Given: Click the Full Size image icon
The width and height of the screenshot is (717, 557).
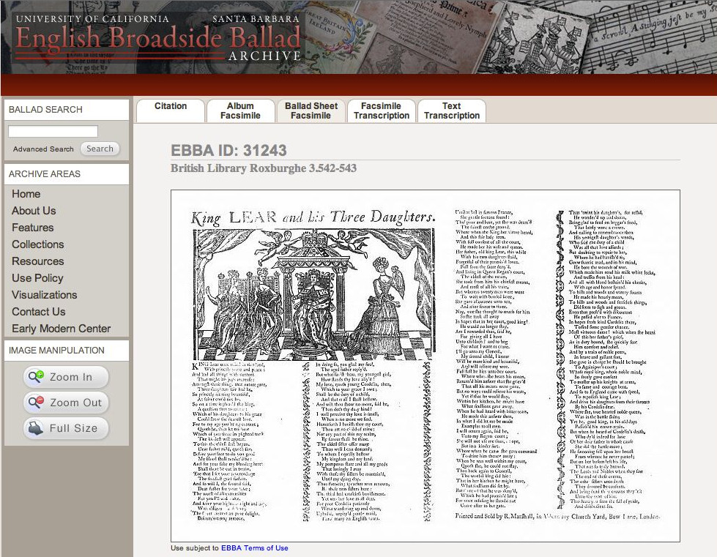Looking at the screenshot, I should click(36, 428).
